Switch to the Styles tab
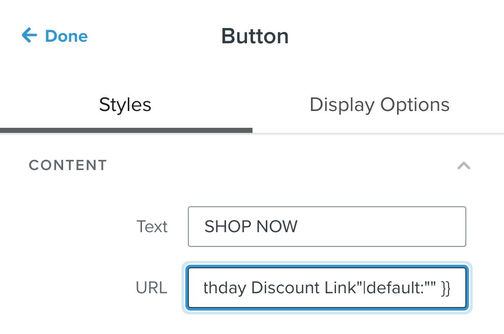Screen dimensions: 504x334 pos(125,105)
